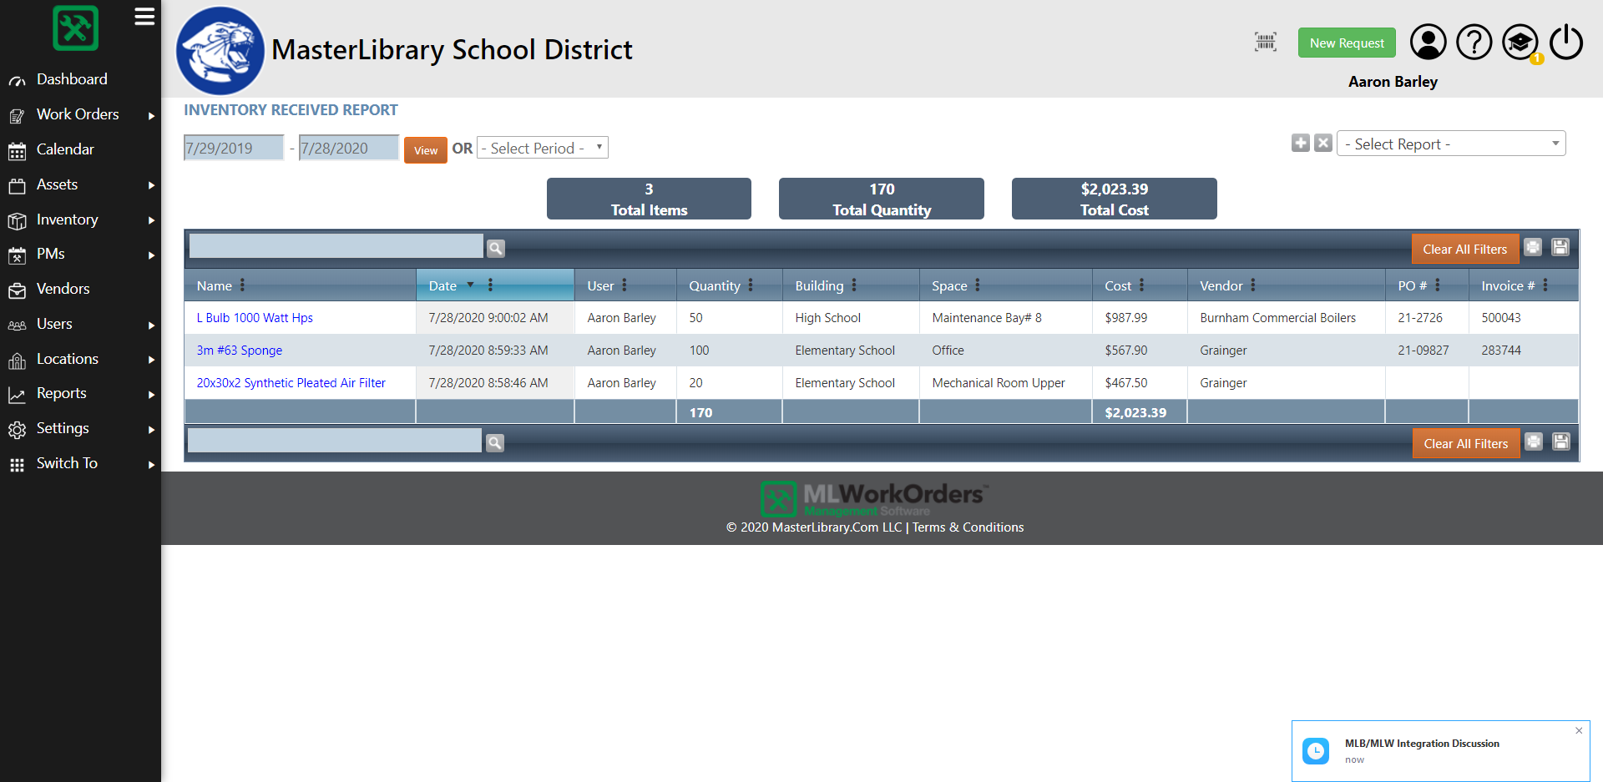Open User column options menu dots
The height and width of the screenshot is (782, 1603).
point(625,285)
